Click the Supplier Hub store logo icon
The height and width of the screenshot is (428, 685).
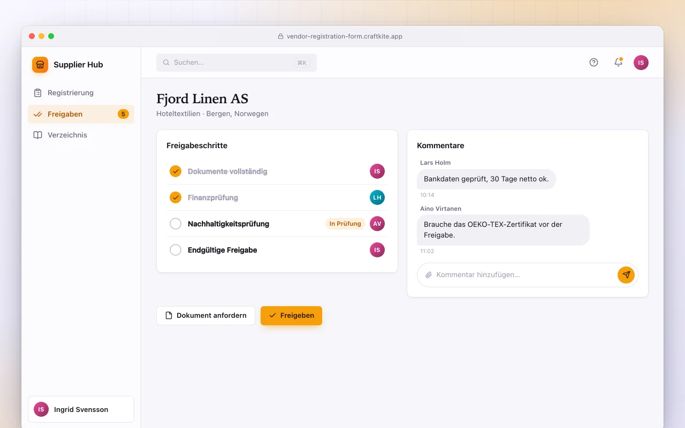(40, 65)
